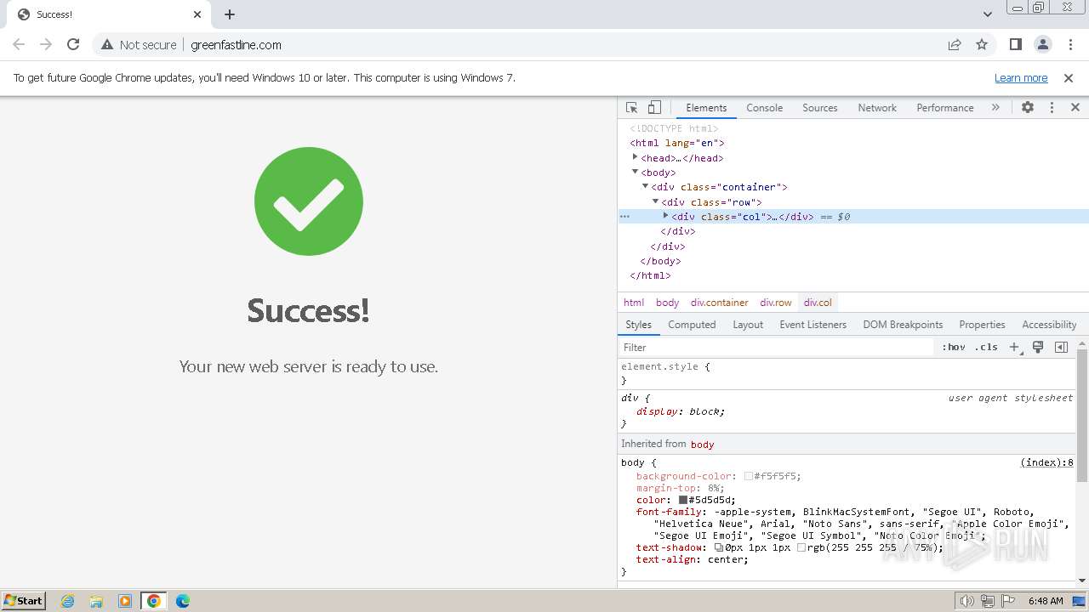Open a new browser tab

(x=230, y=14)
